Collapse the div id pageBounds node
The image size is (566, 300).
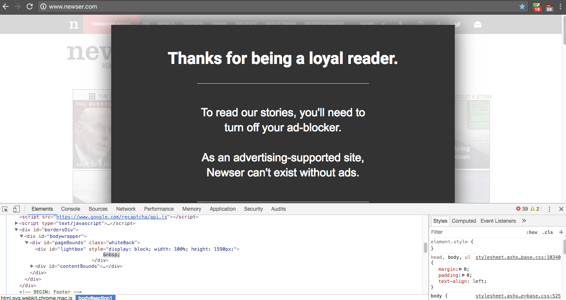27,242
